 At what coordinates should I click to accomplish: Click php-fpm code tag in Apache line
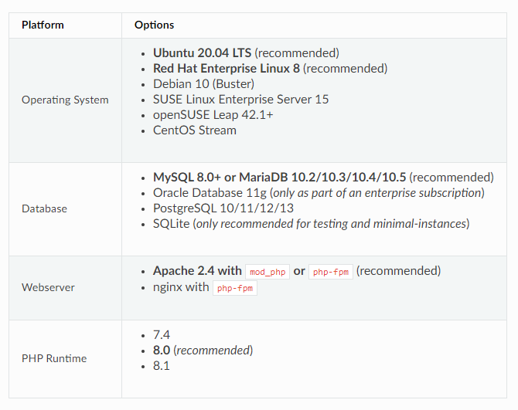tap(331, 272)
